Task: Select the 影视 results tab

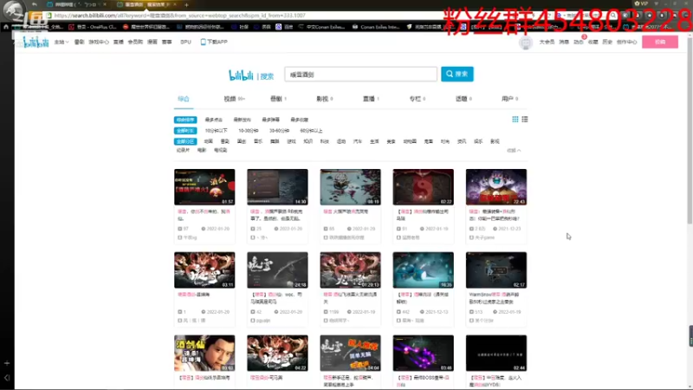Action: [324, 99]
